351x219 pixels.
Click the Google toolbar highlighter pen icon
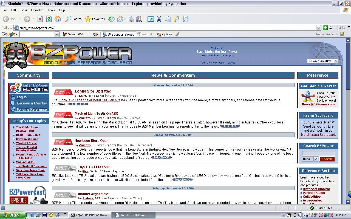coord(177,34)
